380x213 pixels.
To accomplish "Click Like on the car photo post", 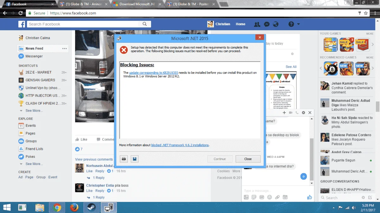I will click(81, 139).
